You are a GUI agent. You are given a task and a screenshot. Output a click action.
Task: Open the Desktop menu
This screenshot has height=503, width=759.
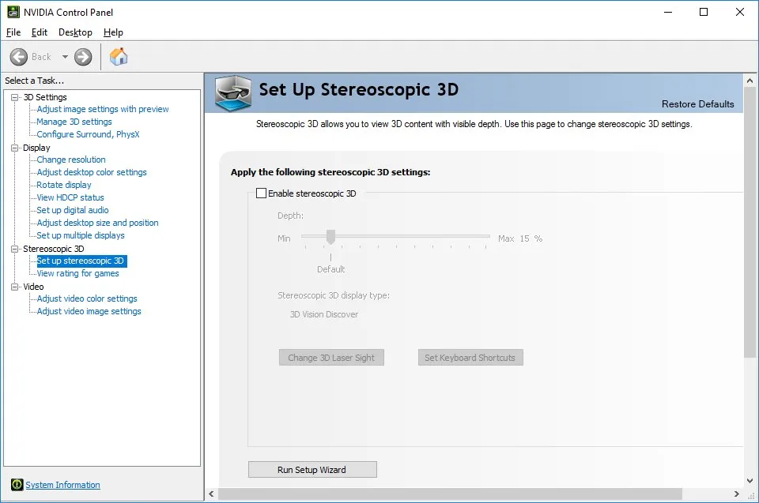tap(75, 32)
